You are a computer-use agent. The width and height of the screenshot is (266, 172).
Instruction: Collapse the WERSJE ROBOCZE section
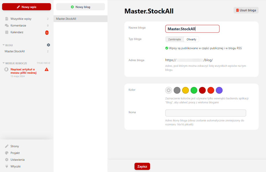coord(4,63)
